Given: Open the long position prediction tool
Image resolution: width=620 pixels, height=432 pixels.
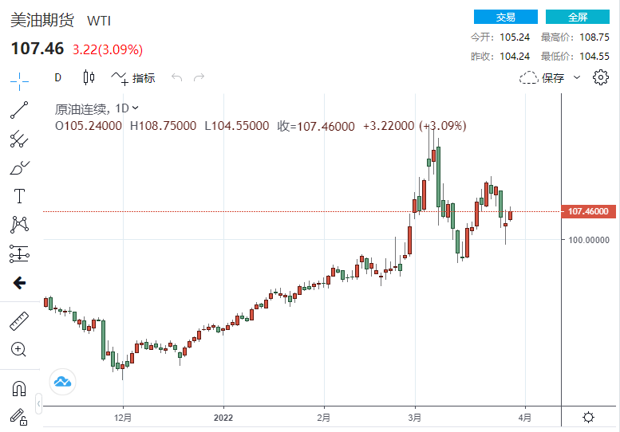Looking at the screenshot, I should point(19,254).
